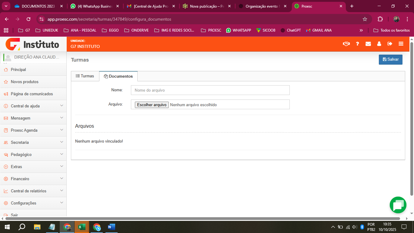Click the Escolher arquivo button

tap(152, 105)
